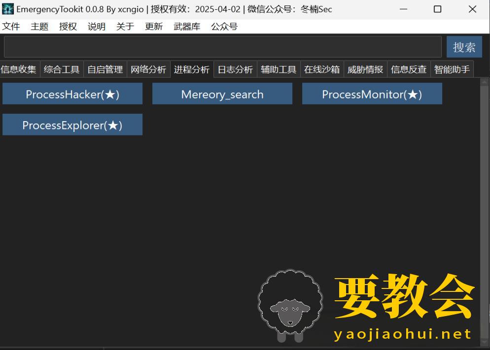Open the 授权 menu
The width and height of the screenshot is (490, 350).
[68, 27]
